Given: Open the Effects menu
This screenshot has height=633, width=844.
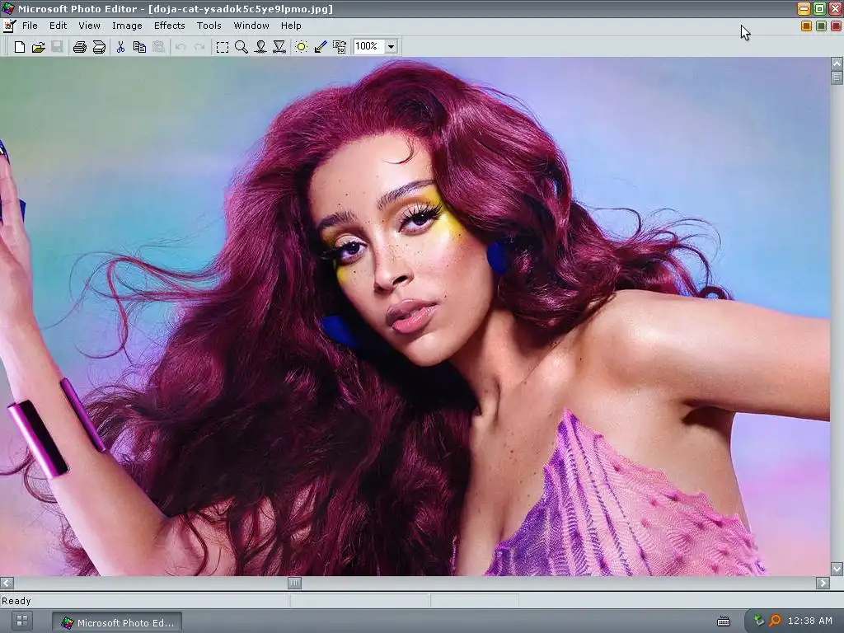Looking at the screenshot, I should 170,26.
